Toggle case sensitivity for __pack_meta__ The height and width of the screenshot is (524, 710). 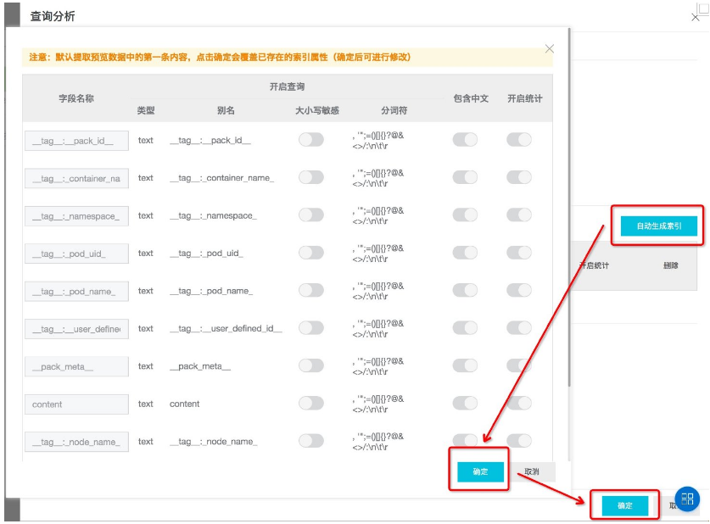(311, 365)
